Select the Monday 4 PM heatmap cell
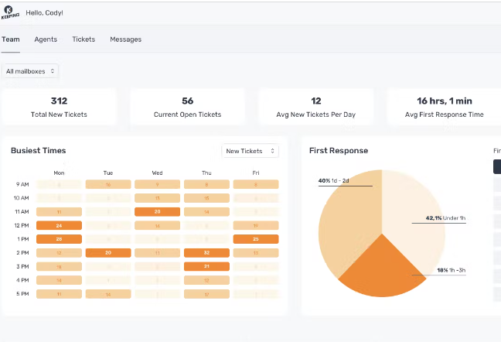The image size is (501, 342). 59,280
